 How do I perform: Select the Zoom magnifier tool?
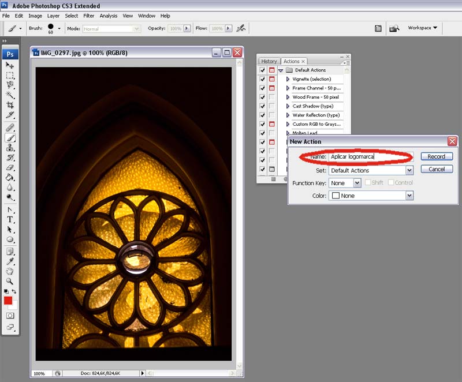click(10, 281)
